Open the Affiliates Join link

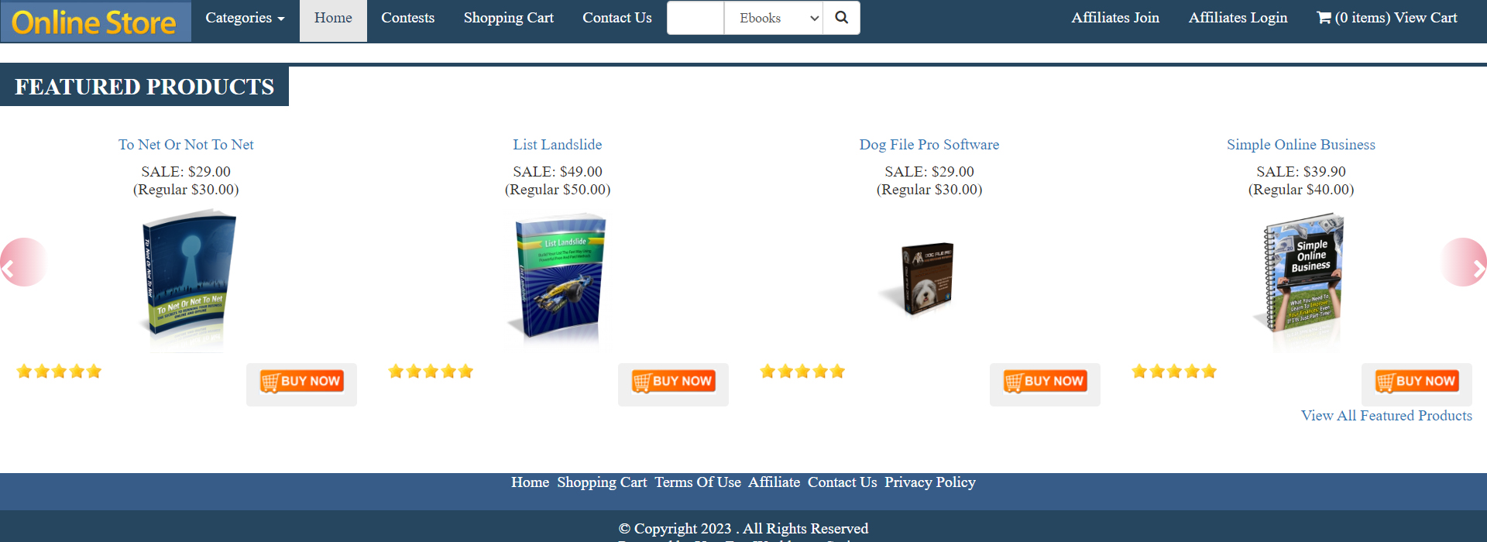[x=1115, y=18]
